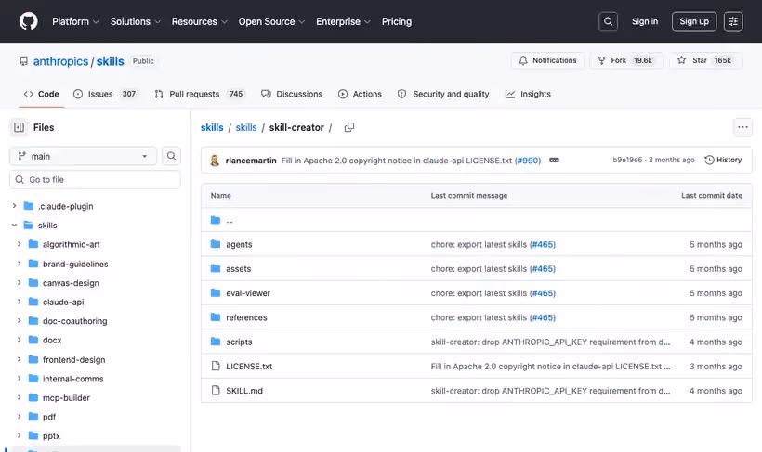Viewport: 762px width, 452px height.
Task: Click the header search magnifier icon
Action: 608,21
